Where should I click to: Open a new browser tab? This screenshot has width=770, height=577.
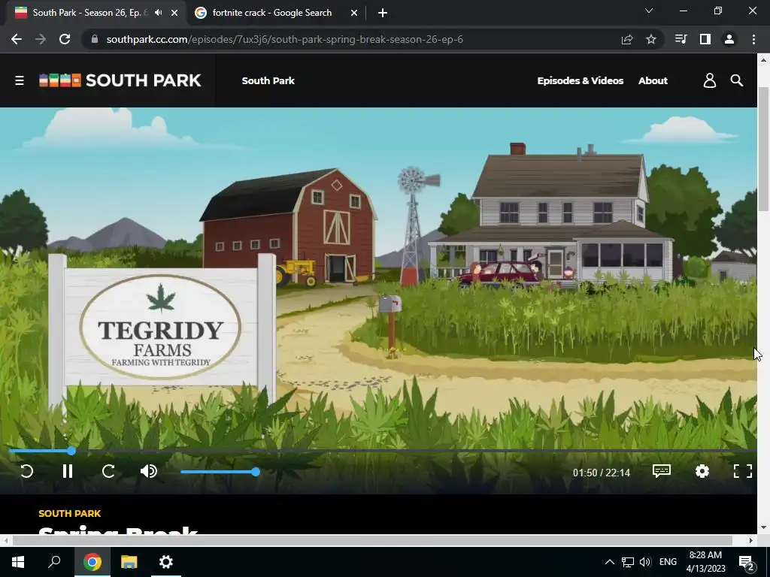383,13
